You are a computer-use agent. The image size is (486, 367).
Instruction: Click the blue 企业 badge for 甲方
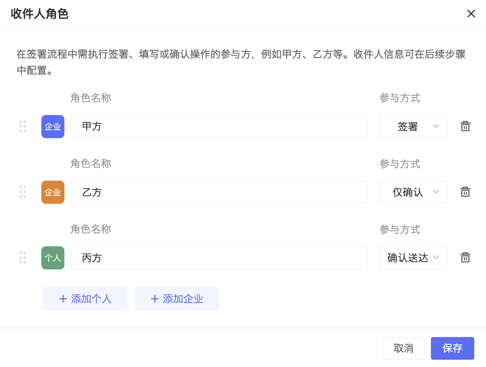(53, 126)
